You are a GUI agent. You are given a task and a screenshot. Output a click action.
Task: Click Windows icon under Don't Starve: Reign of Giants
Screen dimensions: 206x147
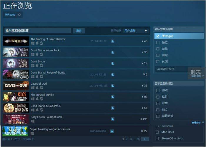pyautogui.click(x=33, y=76)
